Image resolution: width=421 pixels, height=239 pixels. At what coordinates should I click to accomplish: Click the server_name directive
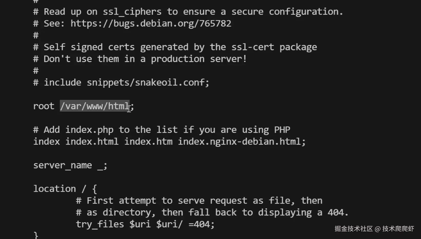pos(62,165)
